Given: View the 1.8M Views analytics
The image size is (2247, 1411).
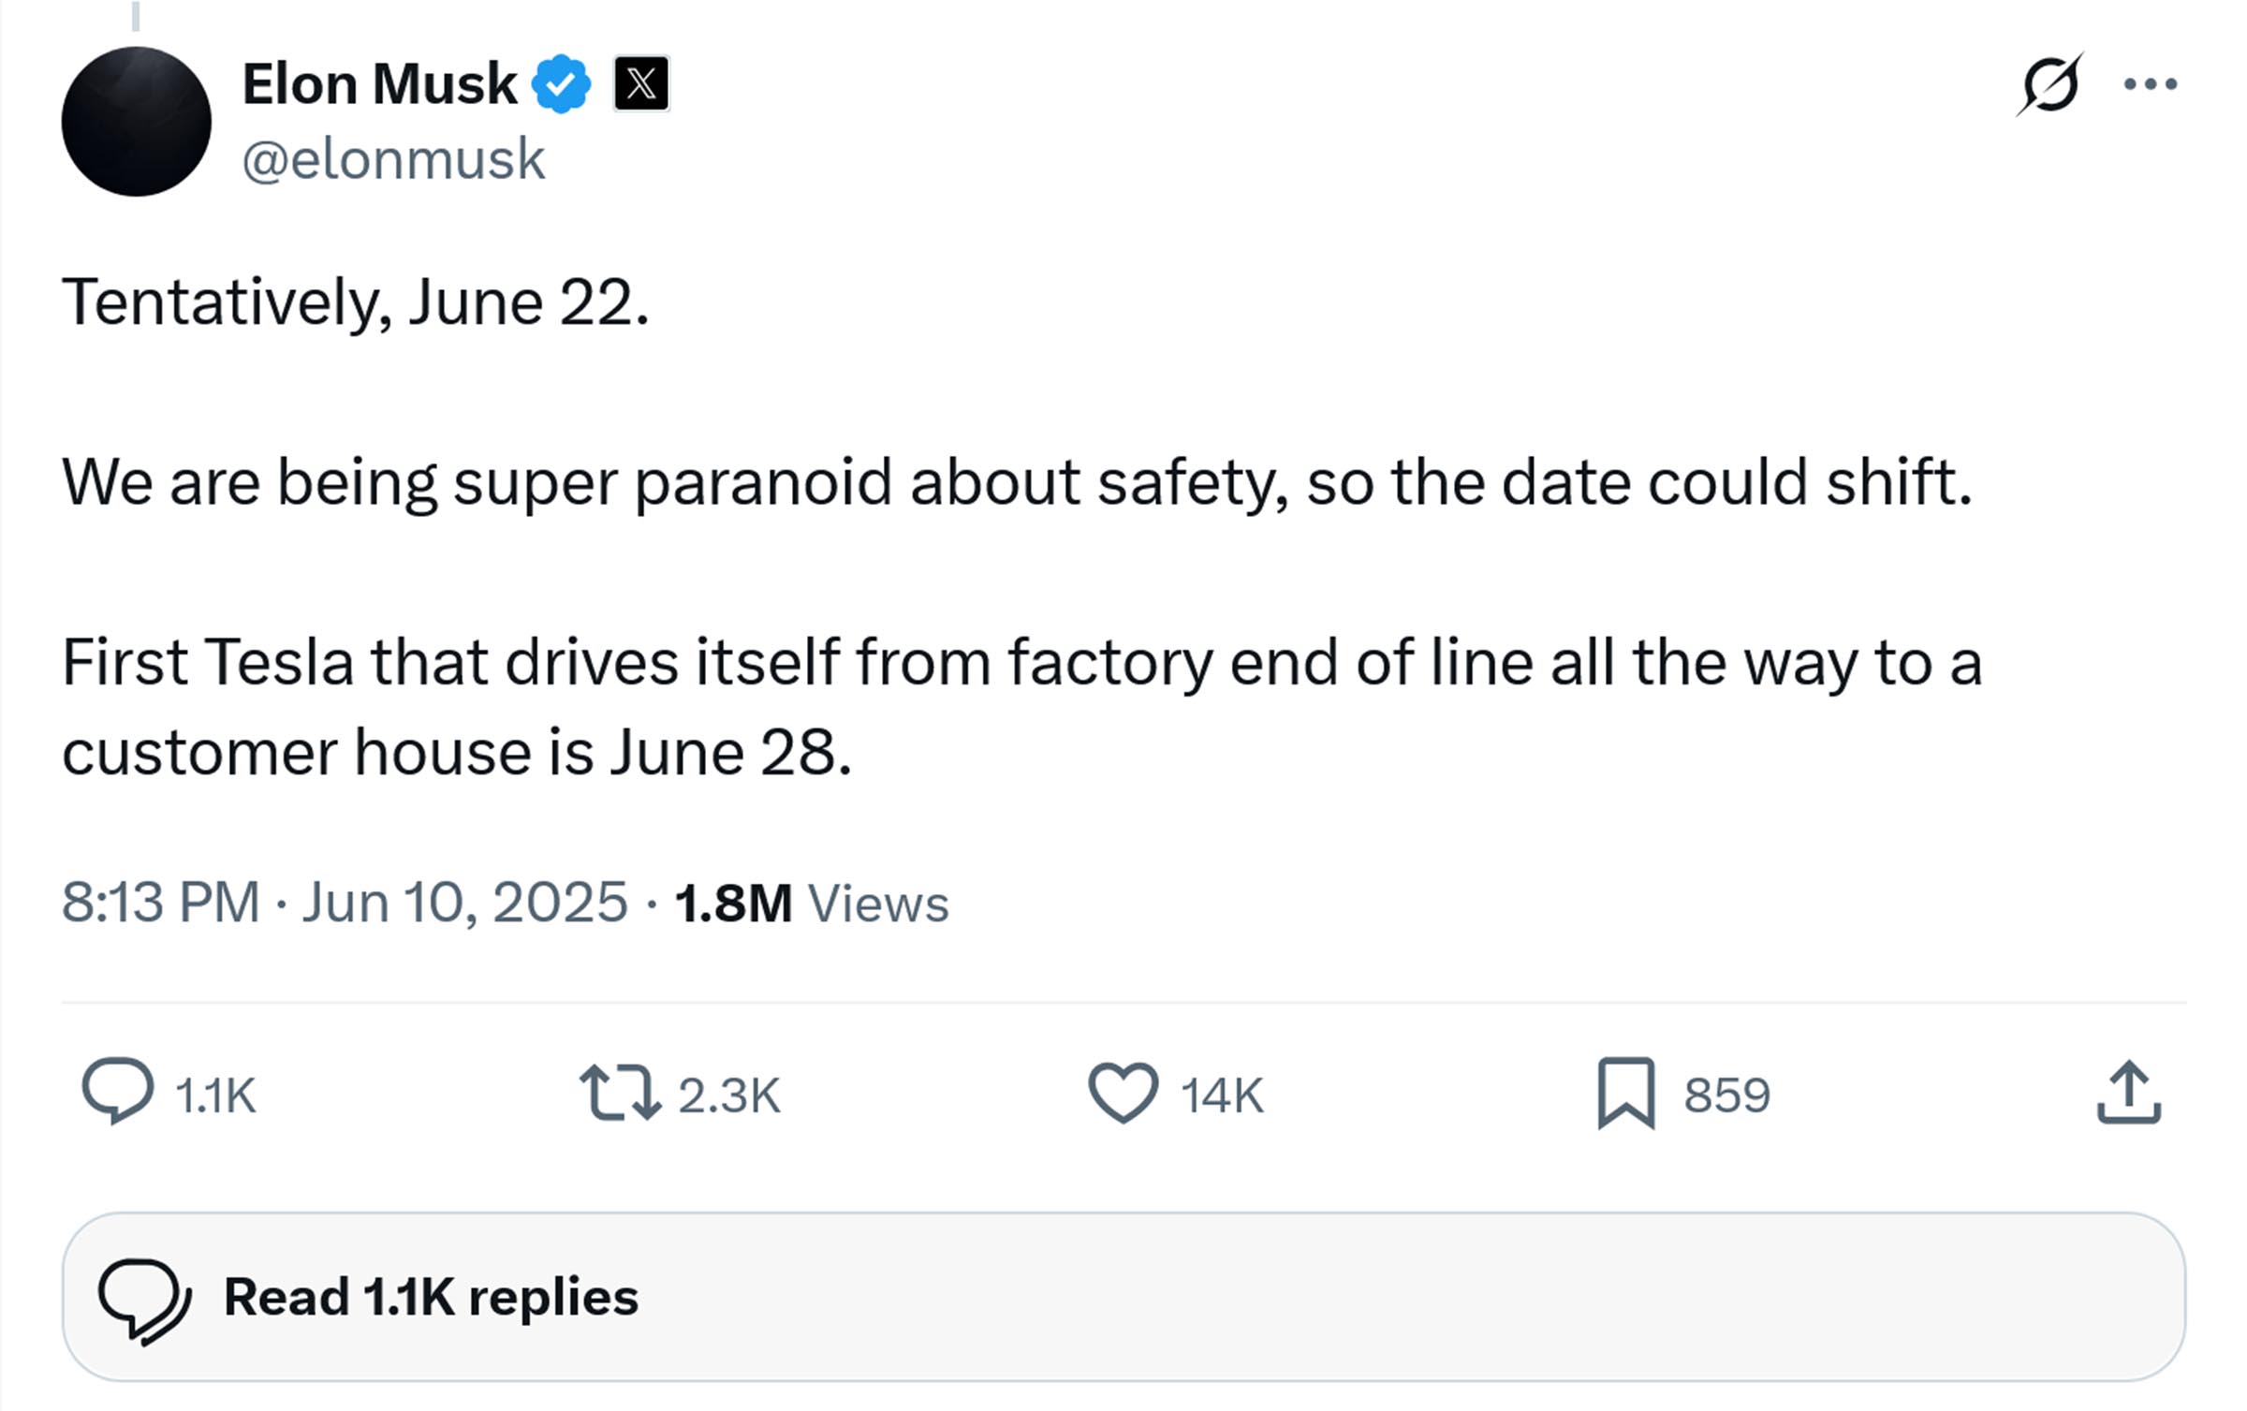Looking at the screenshot, I should [x=812, y=904].
